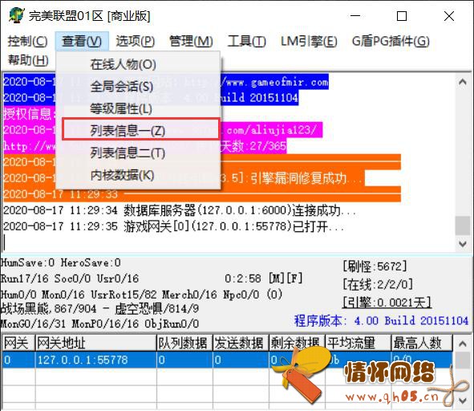
Task: Click the 引擎:0.0021天 underlined link
Action: pos(387,303)
